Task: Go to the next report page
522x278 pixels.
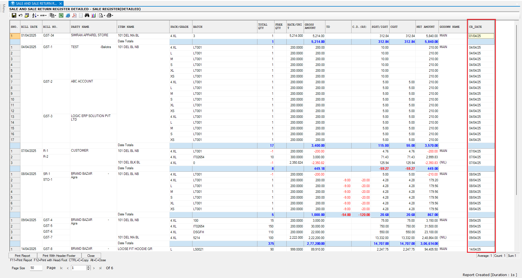Action: [94, 268]
